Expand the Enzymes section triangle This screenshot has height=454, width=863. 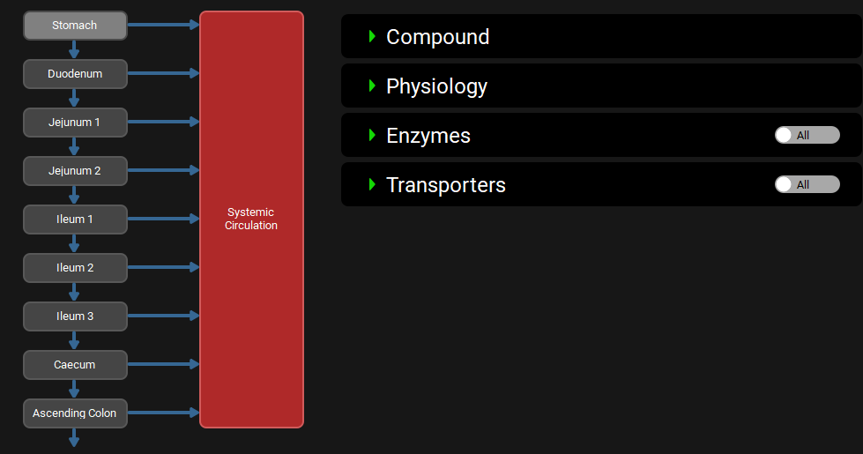372,135
